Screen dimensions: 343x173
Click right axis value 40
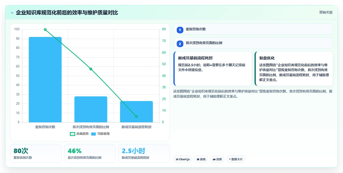pyautogui.click(x=164, y=76)
